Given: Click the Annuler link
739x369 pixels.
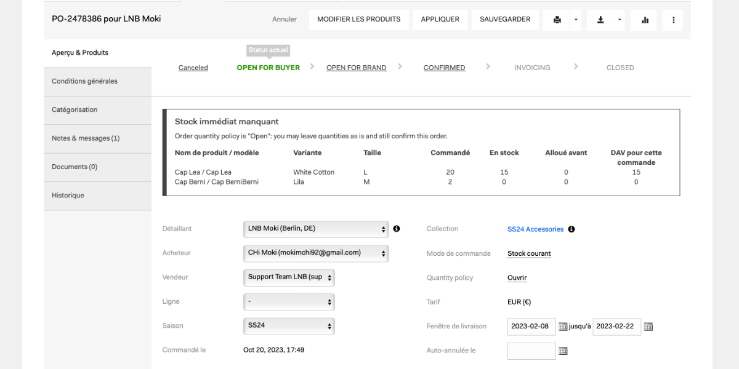Looking at the screenshot, I should point(285,20).
